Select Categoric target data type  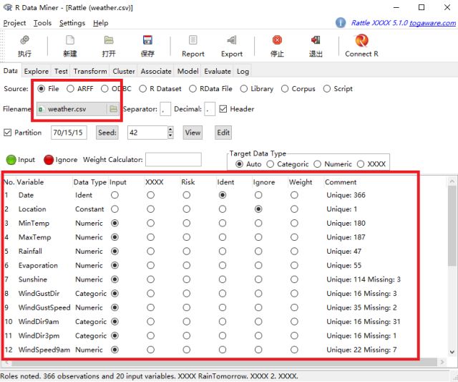[x=271, y=164]
